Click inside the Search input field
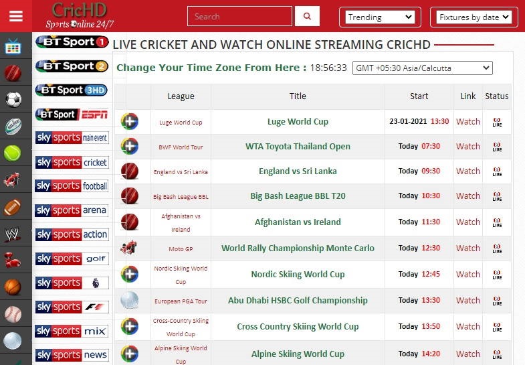 239,16
